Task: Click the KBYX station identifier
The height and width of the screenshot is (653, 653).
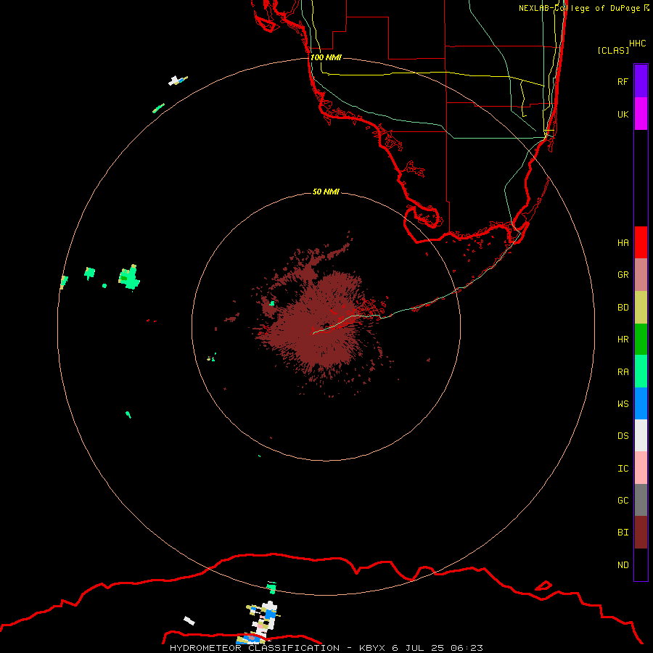Action: point(372,648)
